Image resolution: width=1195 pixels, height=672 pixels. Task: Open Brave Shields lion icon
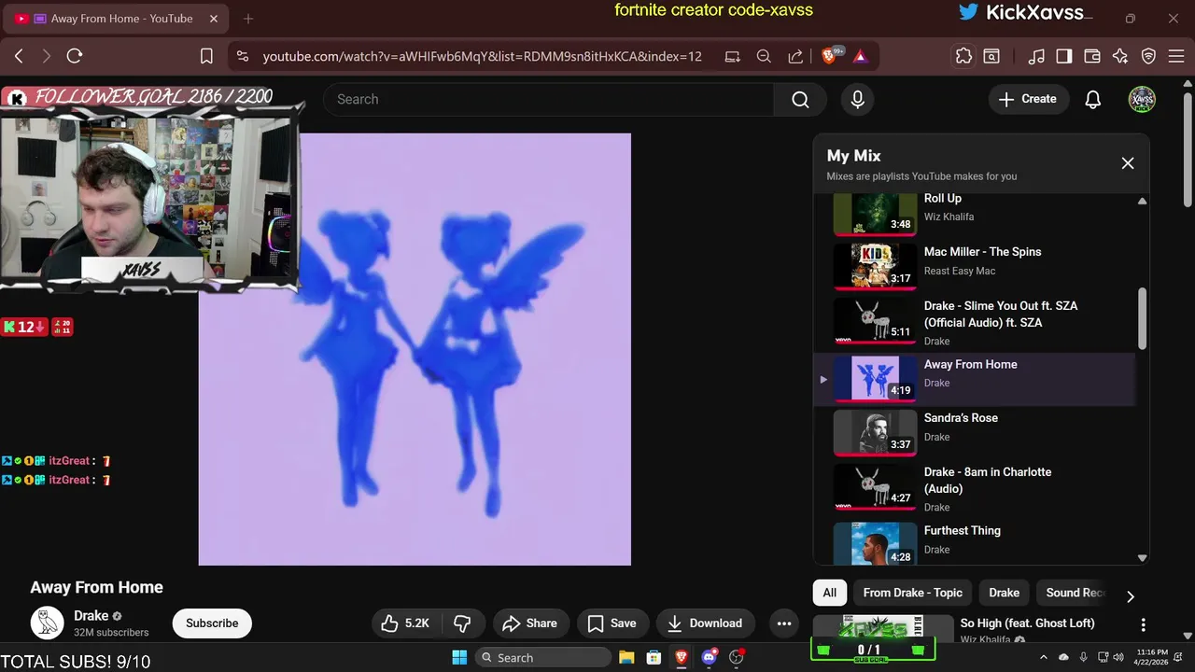click(x=830, y=56)
